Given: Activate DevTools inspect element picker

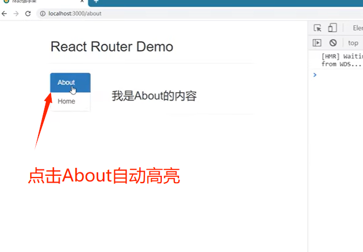Looking at the screenshot, I should (x=318, y=28).
